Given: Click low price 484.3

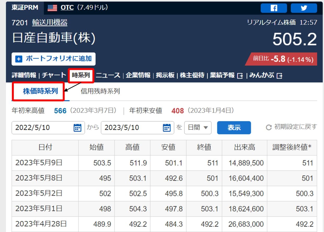Looking at the screenshot, I should point(174,224).
